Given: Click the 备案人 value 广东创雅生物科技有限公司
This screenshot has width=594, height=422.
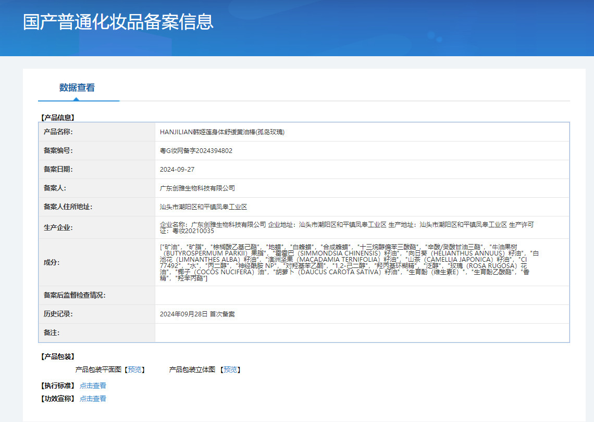Looking at the screenshot, I should coord(197,188).
